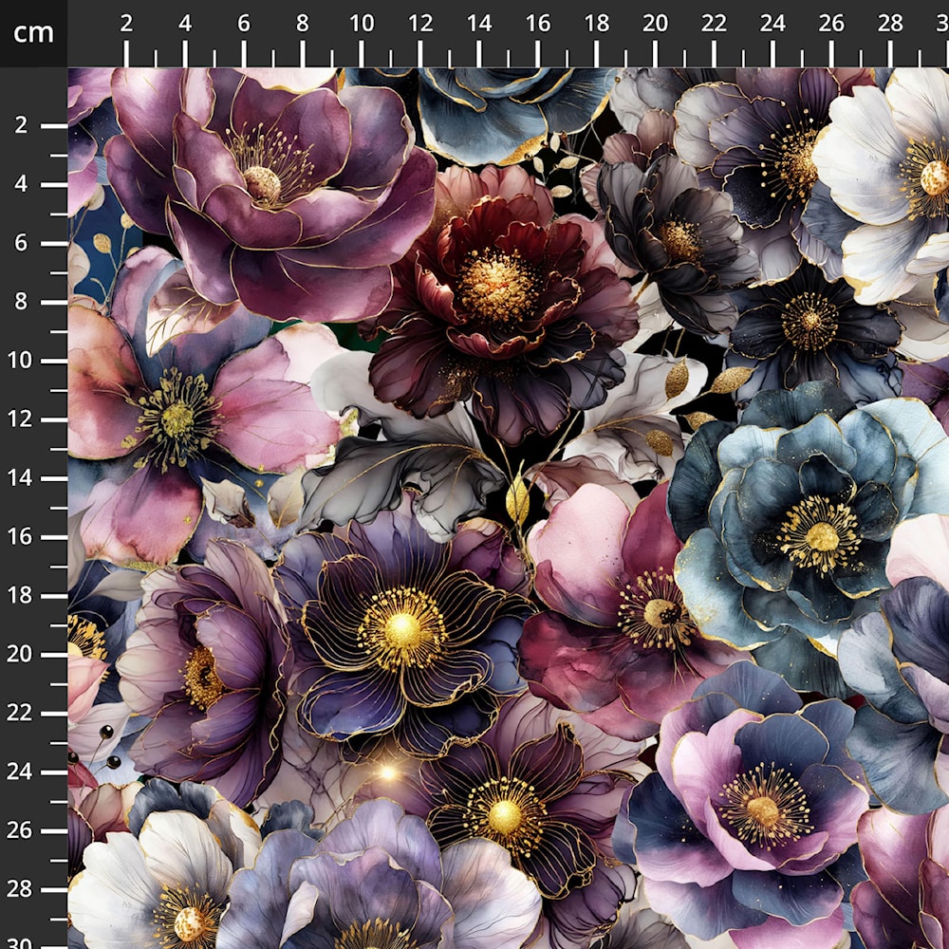Screen dimensions: 949x949
Task: Select the "22" mark on the horizontal ruler
Action: click(714, 24)
